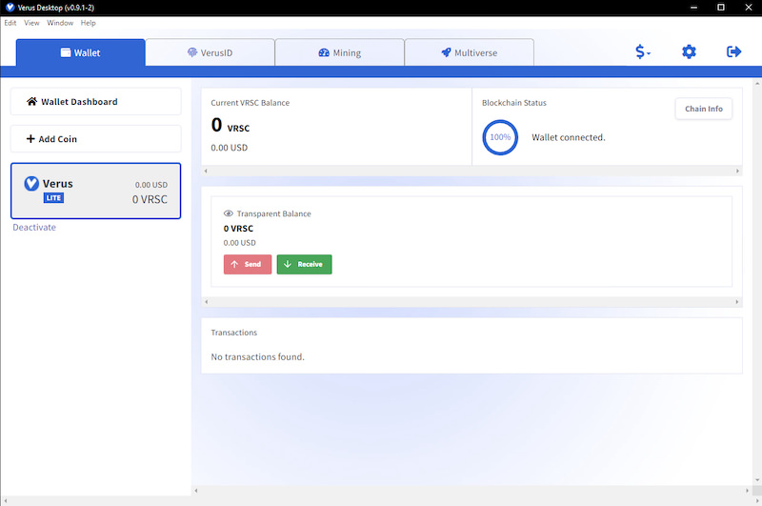Viewport: 762px width, 506px height.
Task: Toggle the Transparent Balance eye icon
Action: [228, 213]
